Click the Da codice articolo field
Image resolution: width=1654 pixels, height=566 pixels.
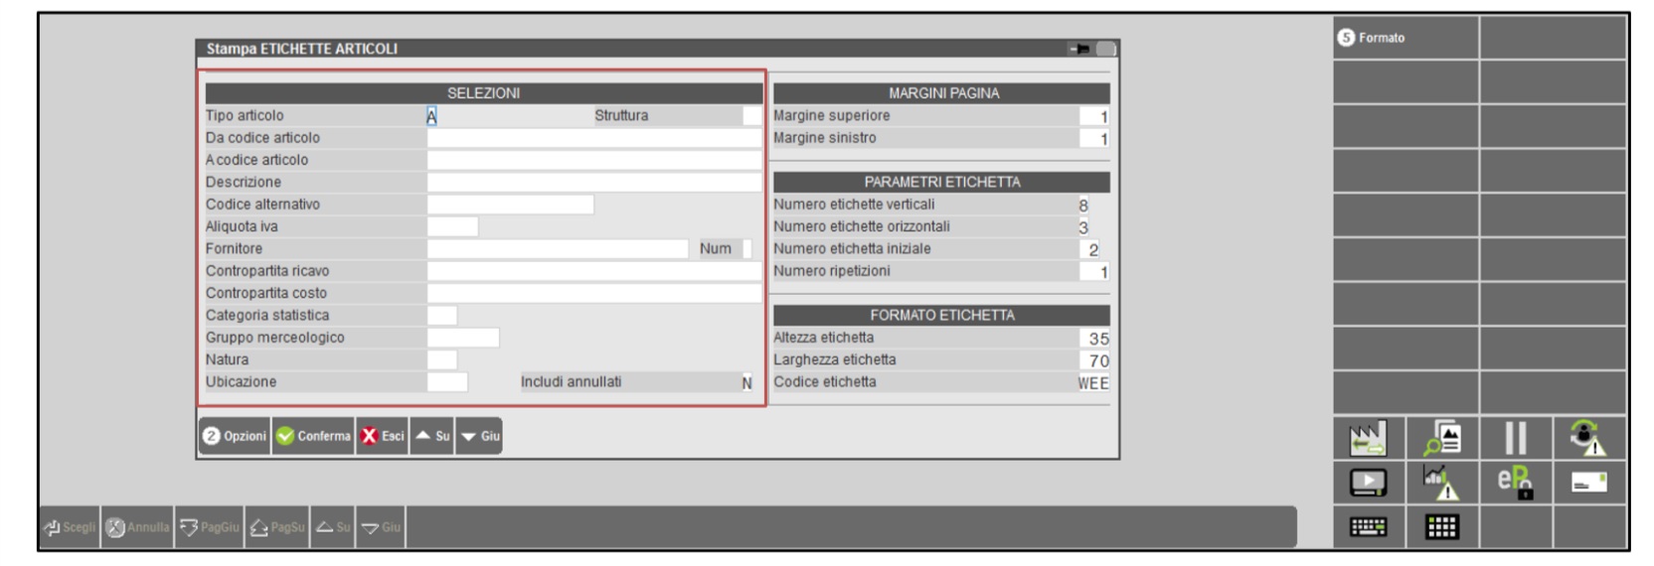(x=593, y=138)
